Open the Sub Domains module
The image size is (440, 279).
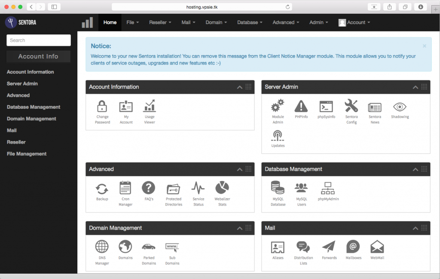tap(172, 254)
